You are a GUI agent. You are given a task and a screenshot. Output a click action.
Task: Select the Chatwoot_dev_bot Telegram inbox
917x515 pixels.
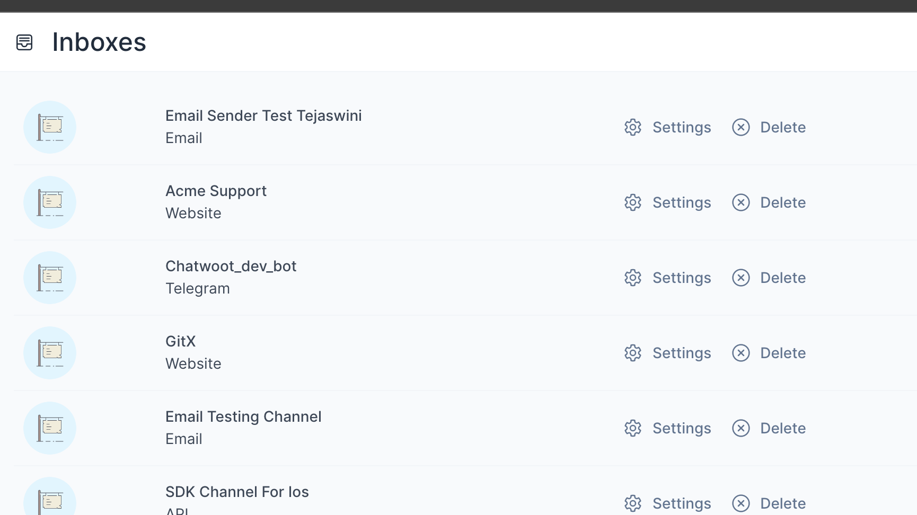231,266
